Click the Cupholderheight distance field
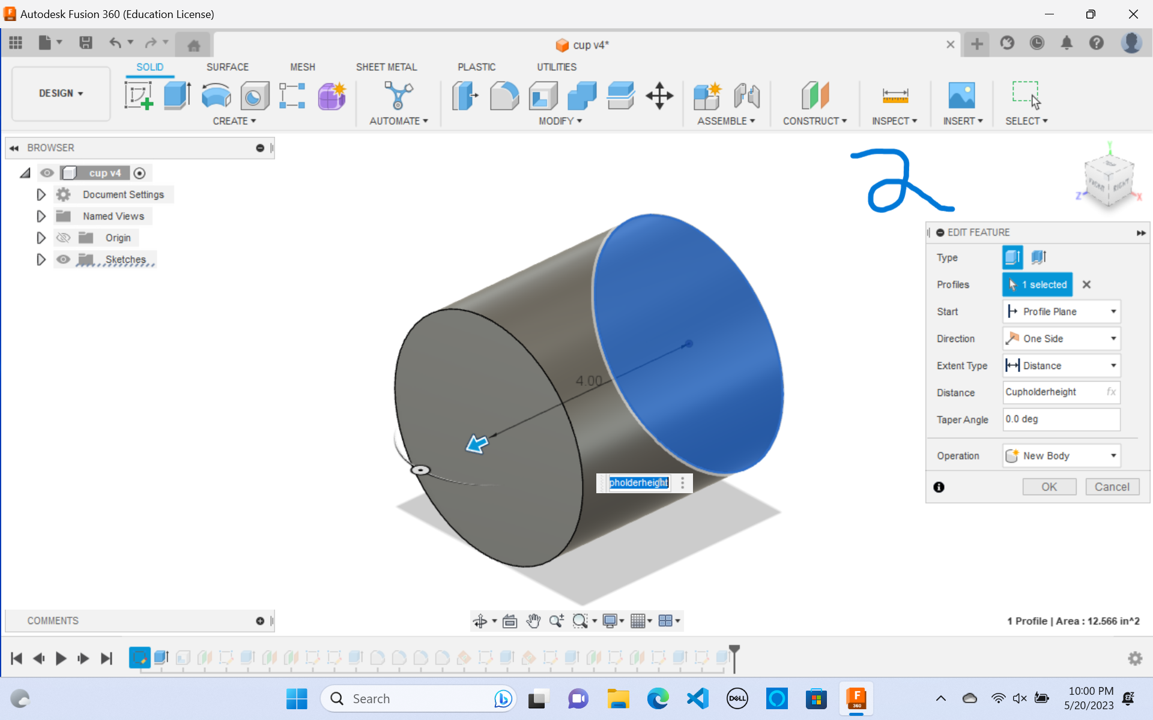The width and height of the screenshot is (1153, 720). tap(1055, 392)
